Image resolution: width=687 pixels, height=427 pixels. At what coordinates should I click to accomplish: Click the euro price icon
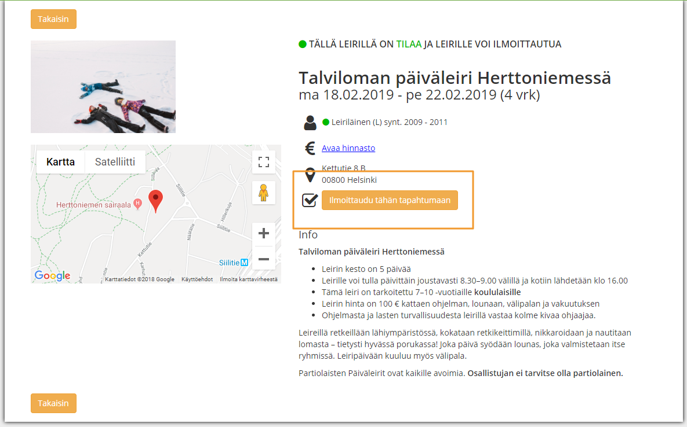(x=310, y=148)
